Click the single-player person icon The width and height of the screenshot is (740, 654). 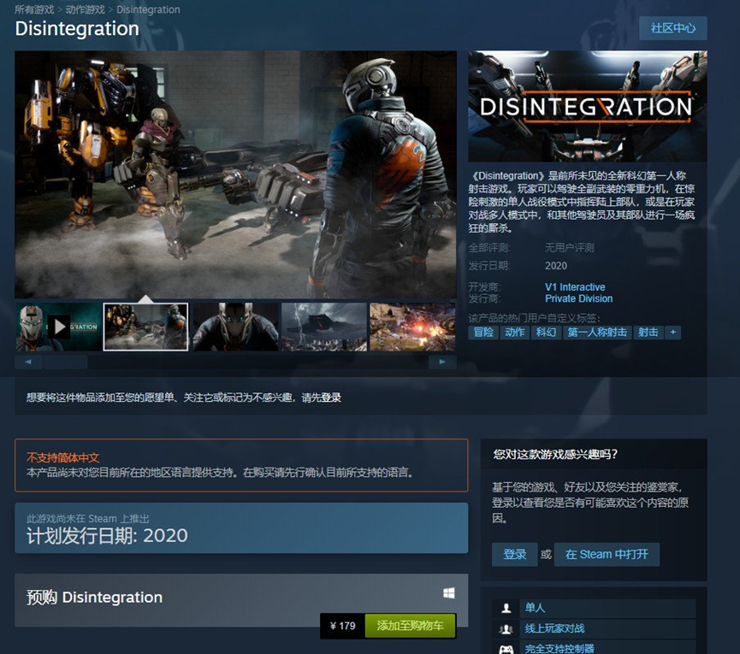click(x=506, y=608)
